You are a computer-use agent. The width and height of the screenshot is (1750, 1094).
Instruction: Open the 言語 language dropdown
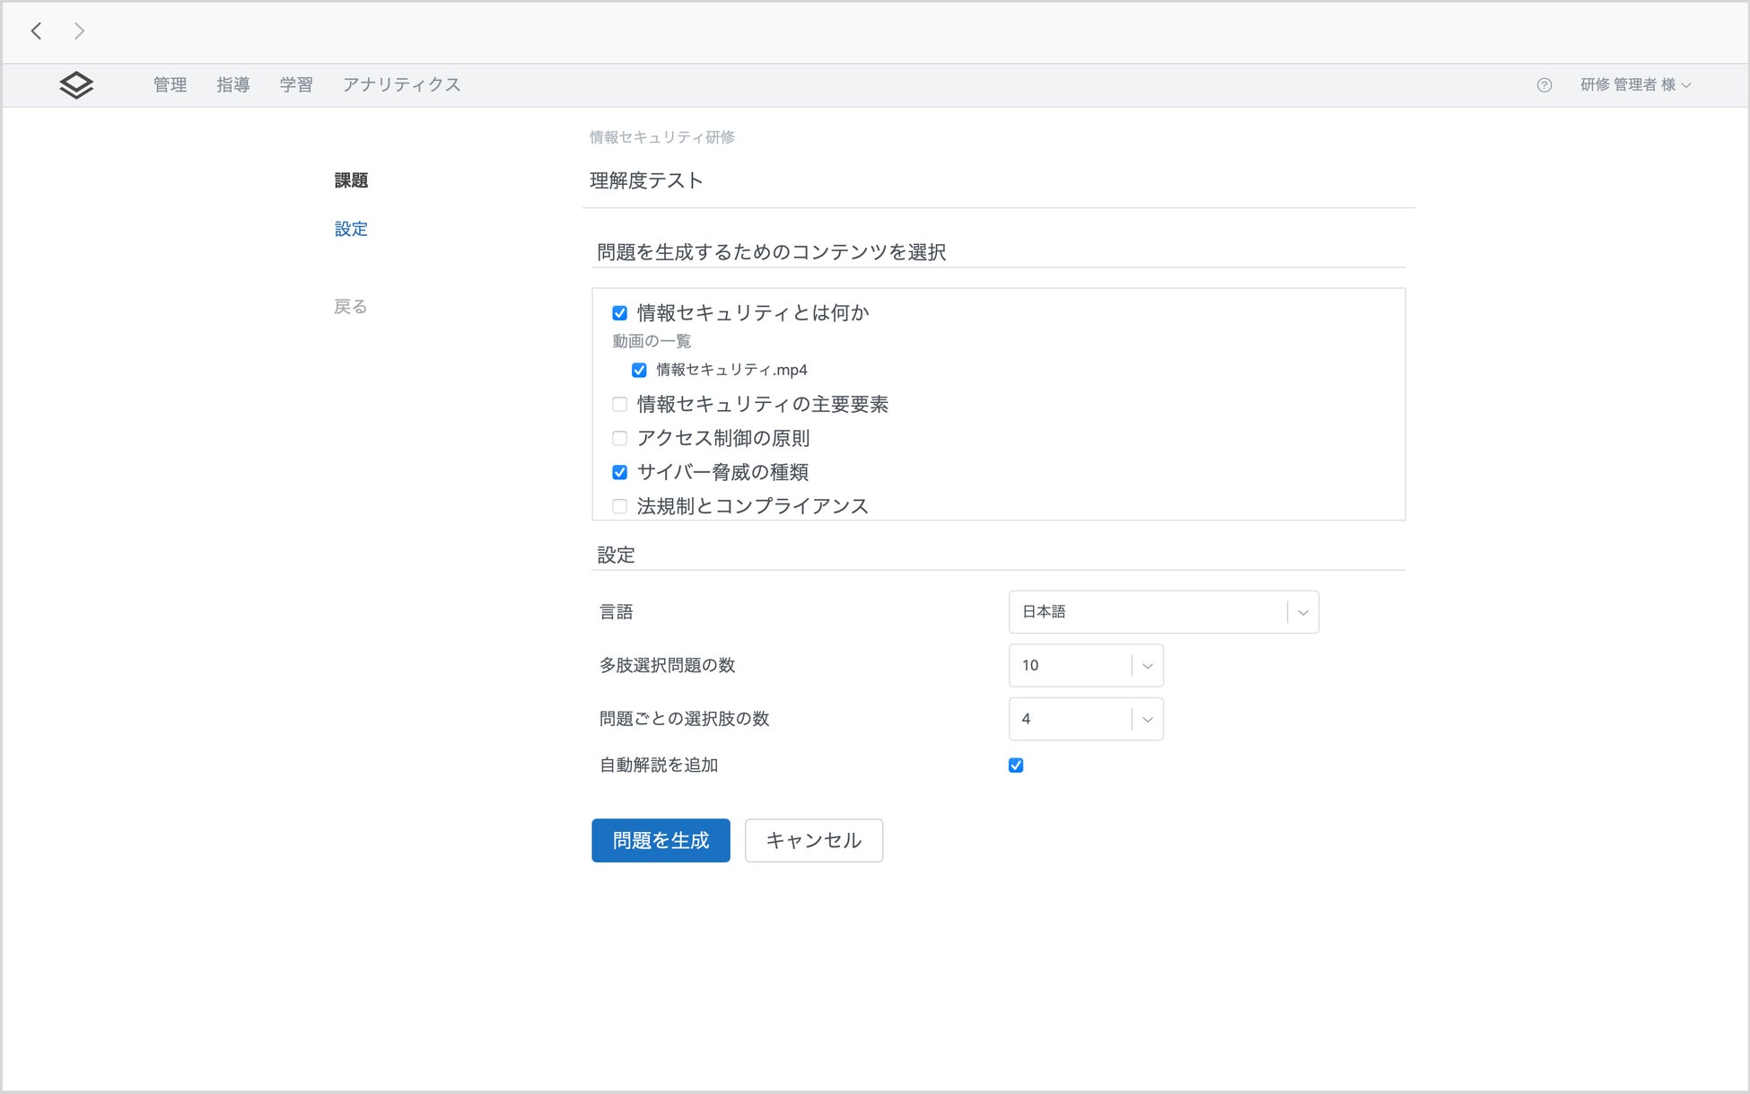(x=1163, y=612)
